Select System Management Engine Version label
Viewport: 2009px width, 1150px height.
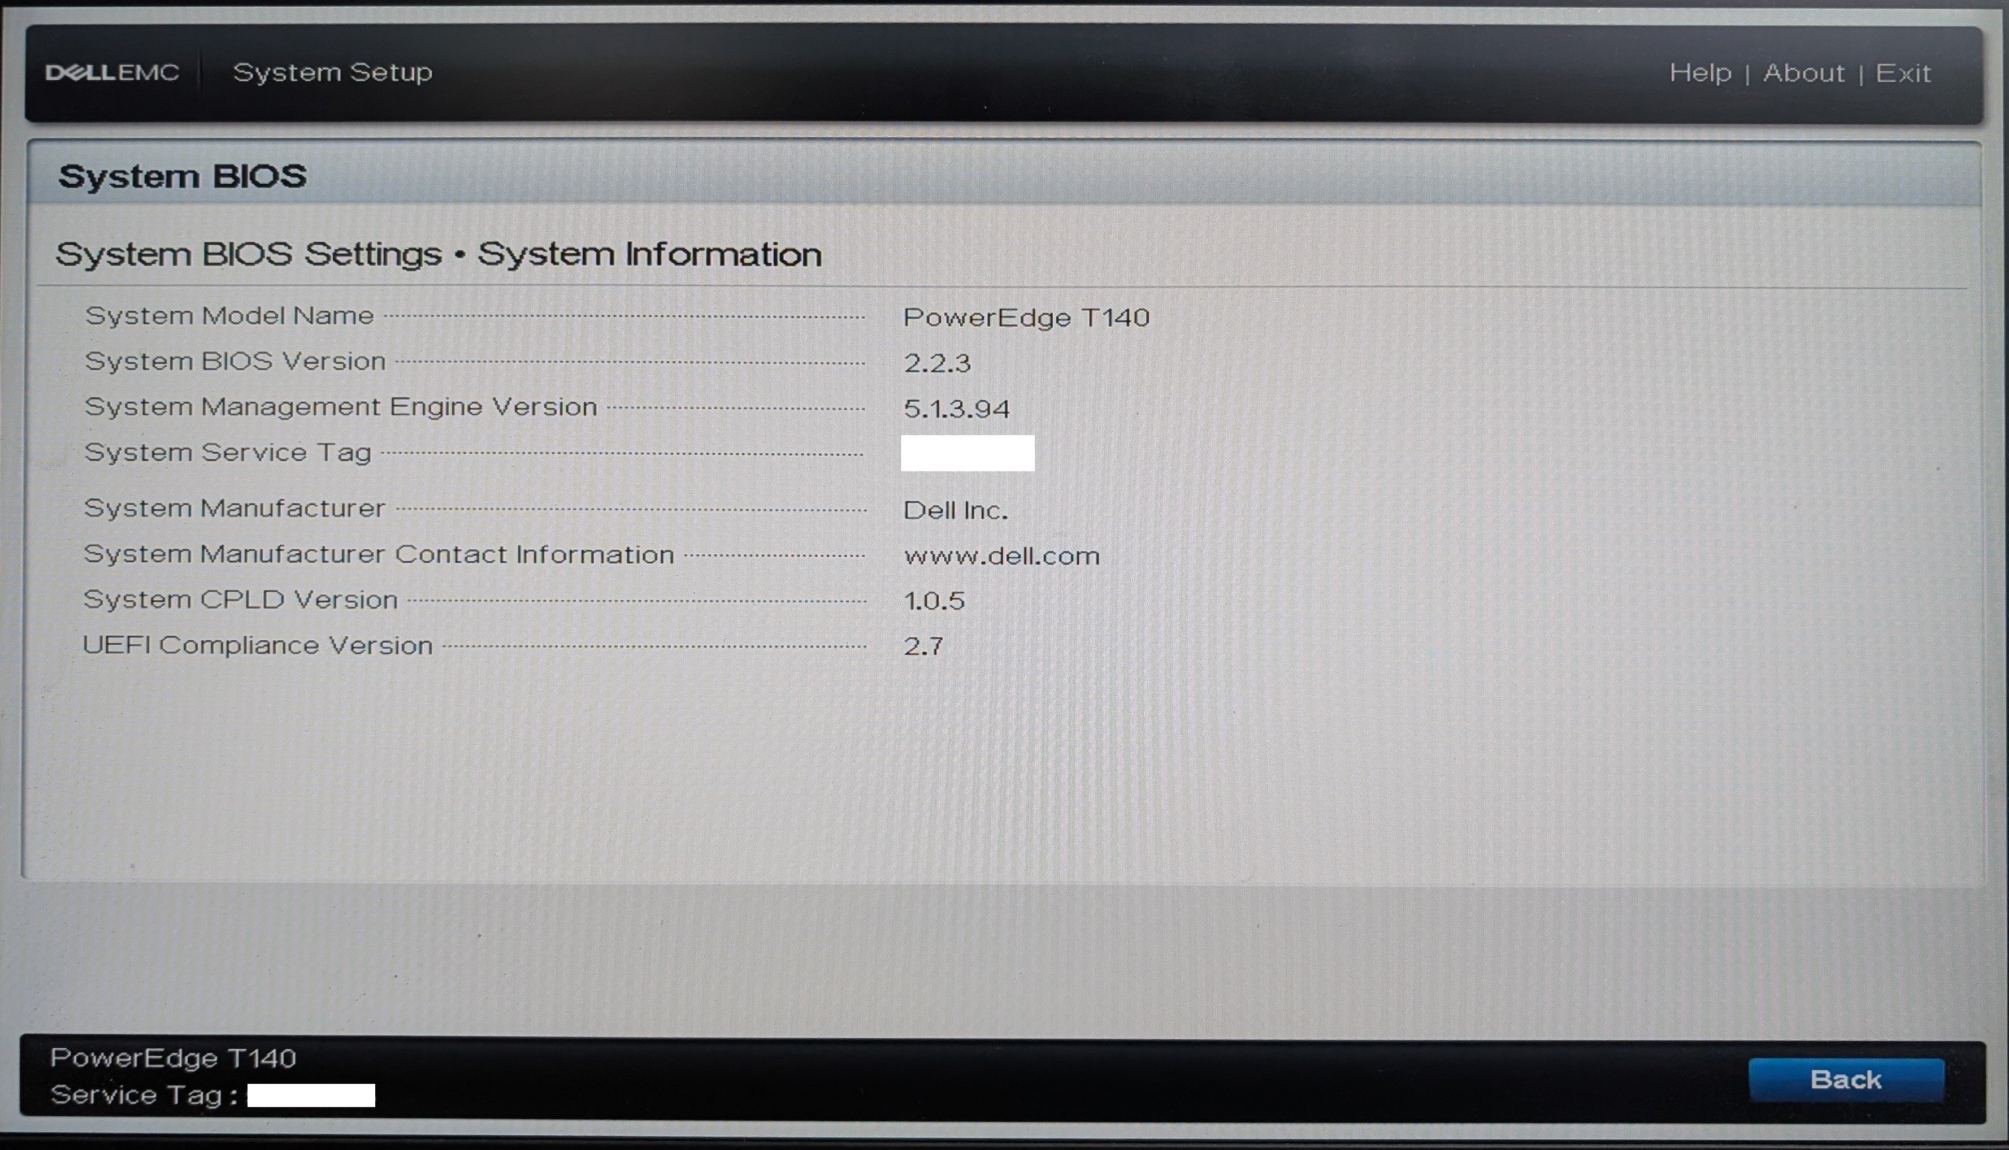pyautogui.click(x=340, y=407)
